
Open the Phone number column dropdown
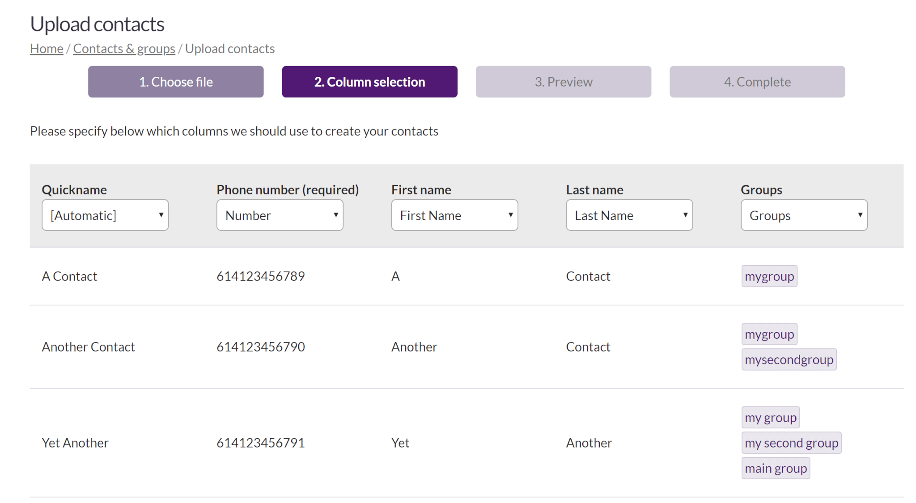(x=280, y=215)
